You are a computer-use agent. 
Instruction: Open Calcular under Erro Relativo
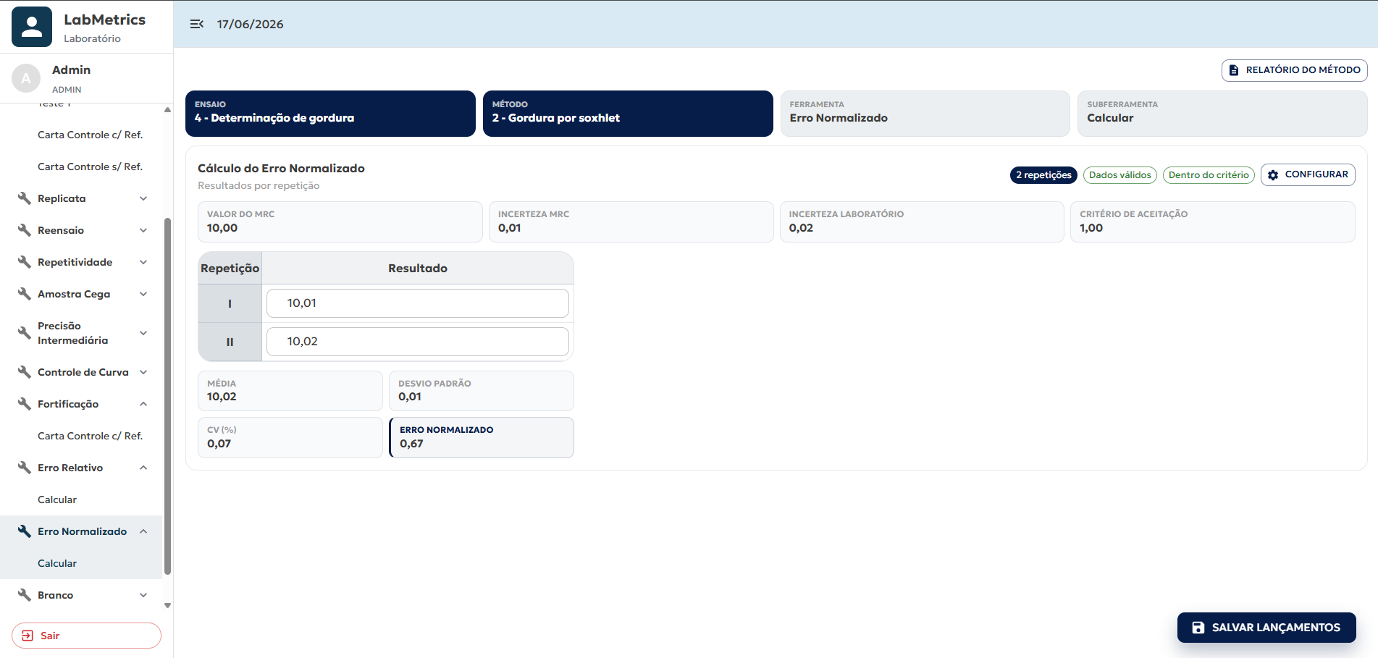(x=57, y=499)
